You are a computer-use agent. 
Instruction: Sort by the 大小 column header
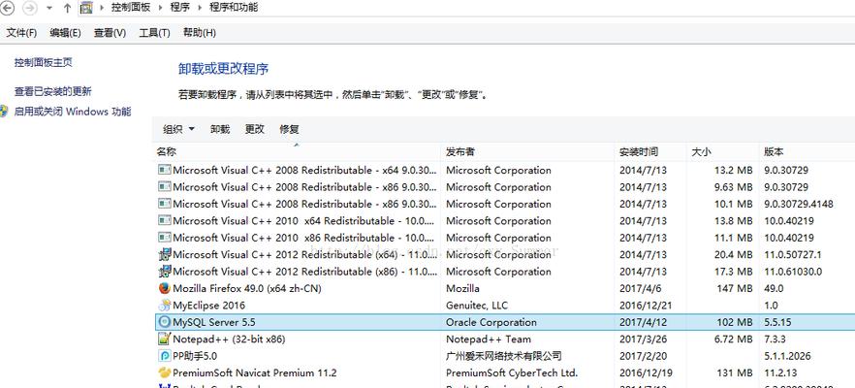tap(723, 151)
